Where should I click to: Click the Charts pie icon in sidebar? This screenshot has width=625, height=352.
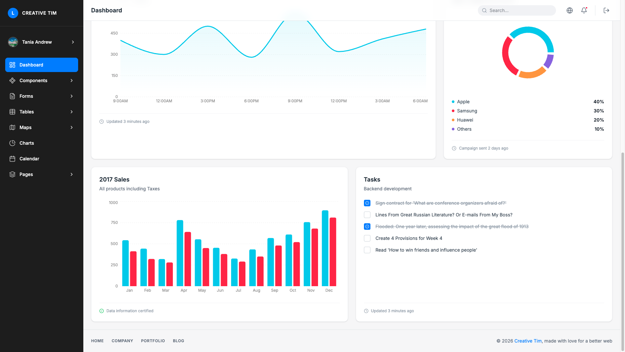coord(12,143)
